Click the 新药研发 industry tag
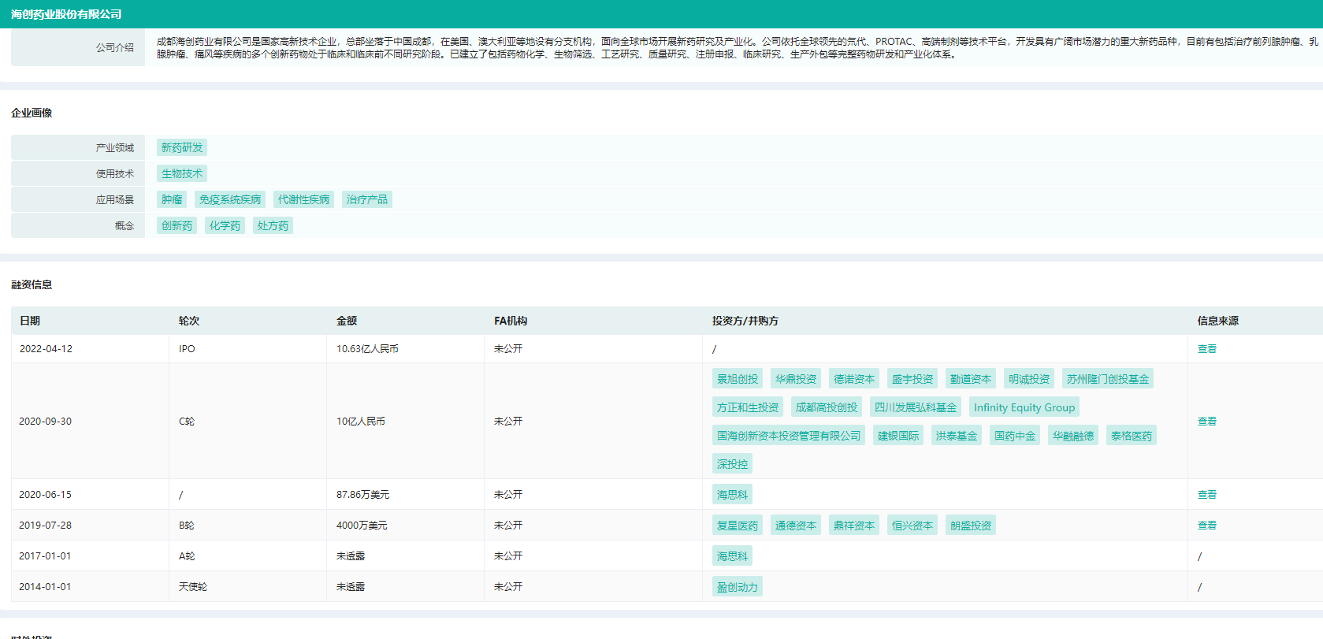 [181, 147]
